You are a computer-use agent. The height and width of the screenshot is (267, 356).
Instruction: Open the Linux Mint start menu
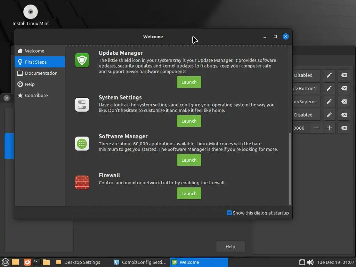coord(6,262)
